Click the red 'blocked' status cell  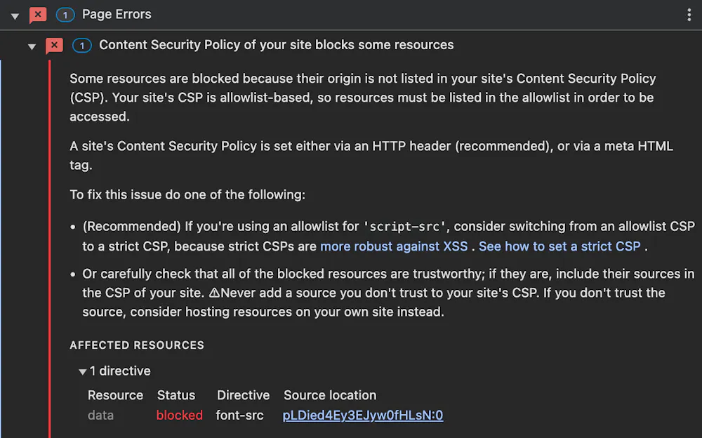[x=179, y=416]
